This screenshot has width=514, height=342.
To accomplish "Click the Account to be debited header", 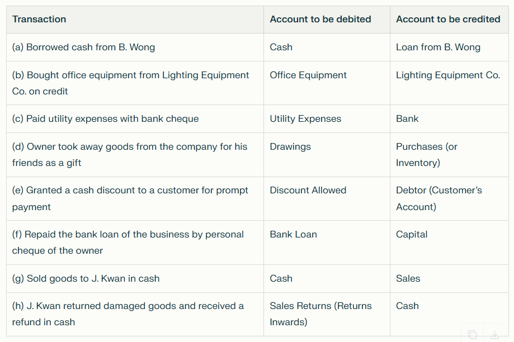I will tap(320, 20).
